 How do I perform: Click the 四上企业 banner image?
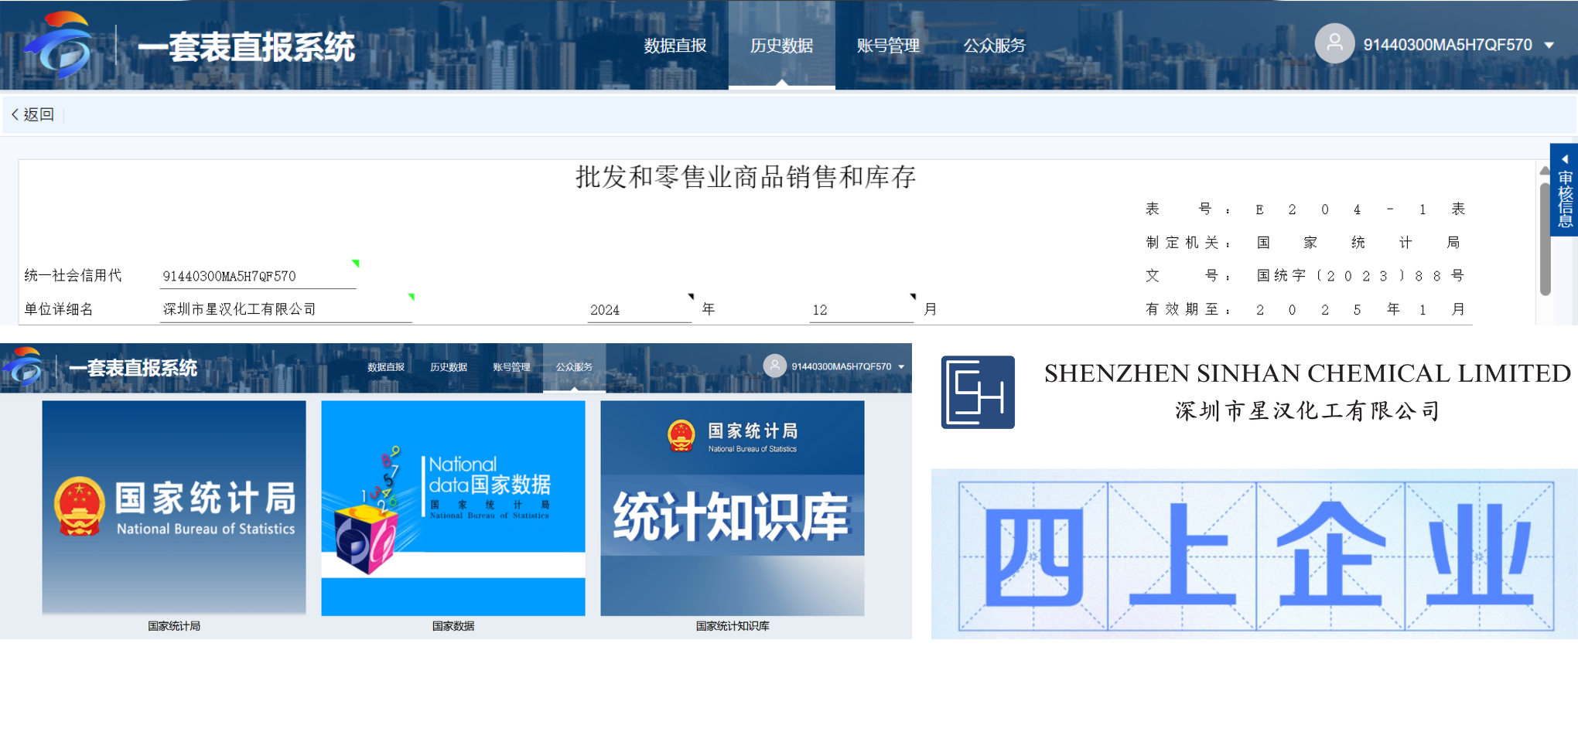pyautogui.click(x=1254, y=553)
